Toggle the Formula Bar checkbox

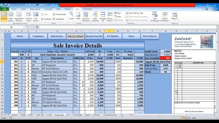[x=54, y=14]
